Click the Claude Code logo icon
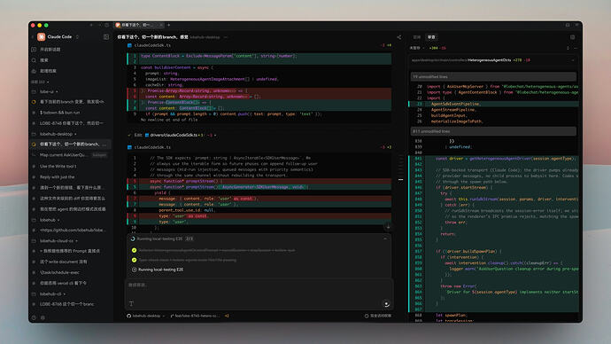This screenshot has height=344, width=611. tap(42, 36)
